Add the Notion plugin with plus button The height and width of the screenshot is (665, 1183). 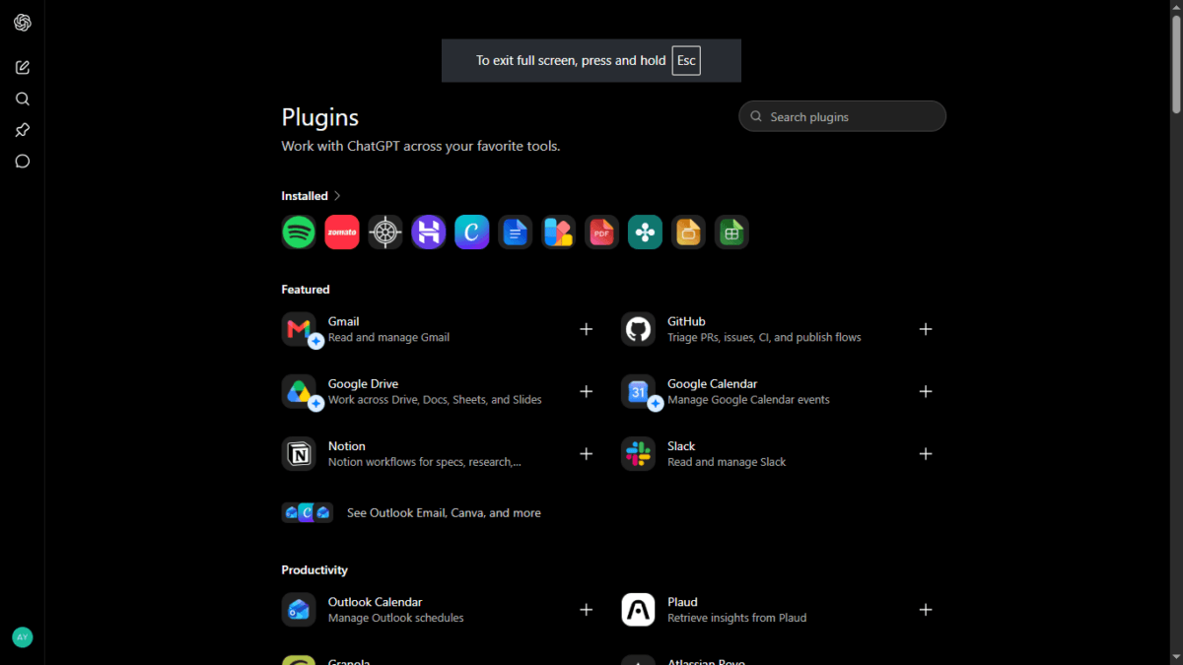[587, 454]
